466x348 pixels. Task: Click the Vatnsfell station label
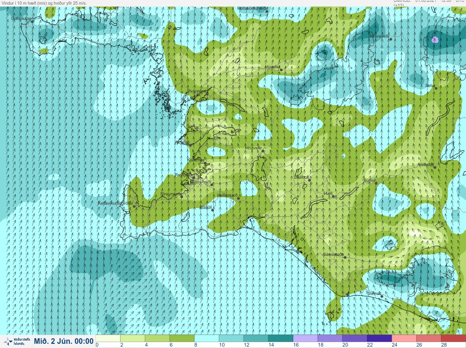click(x=426, y=164)
